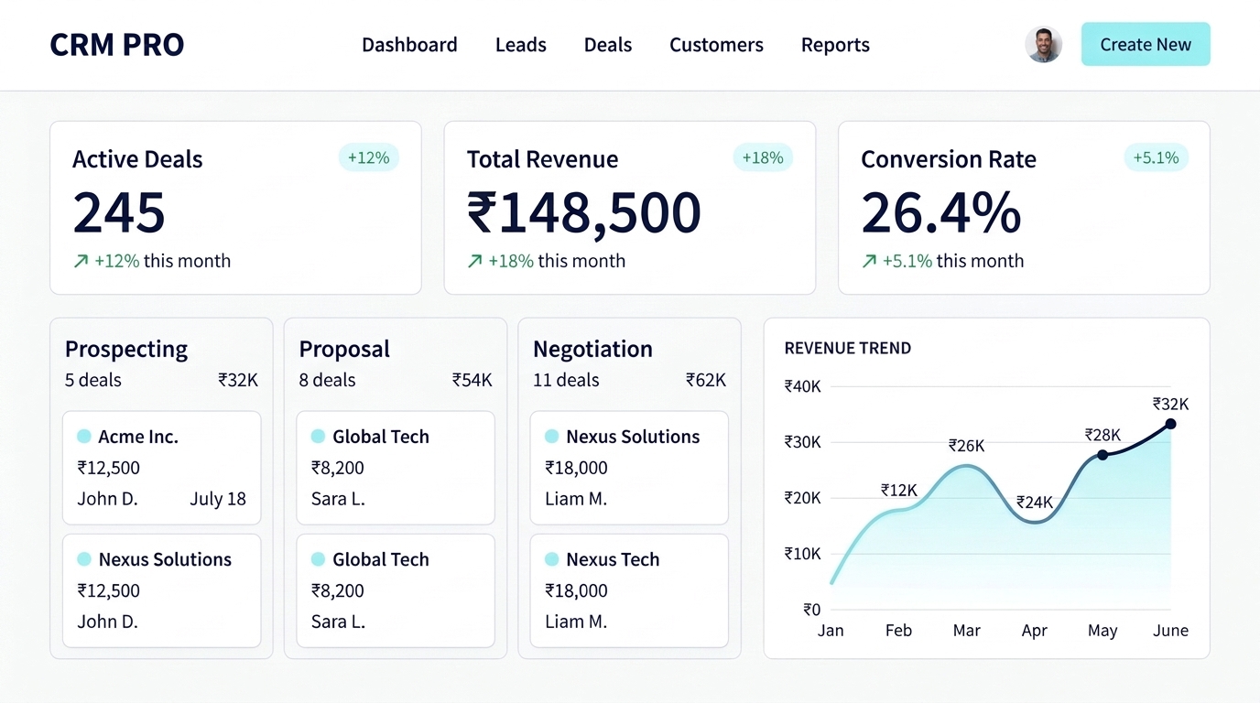View the Reports page

[x=835, y=45]
